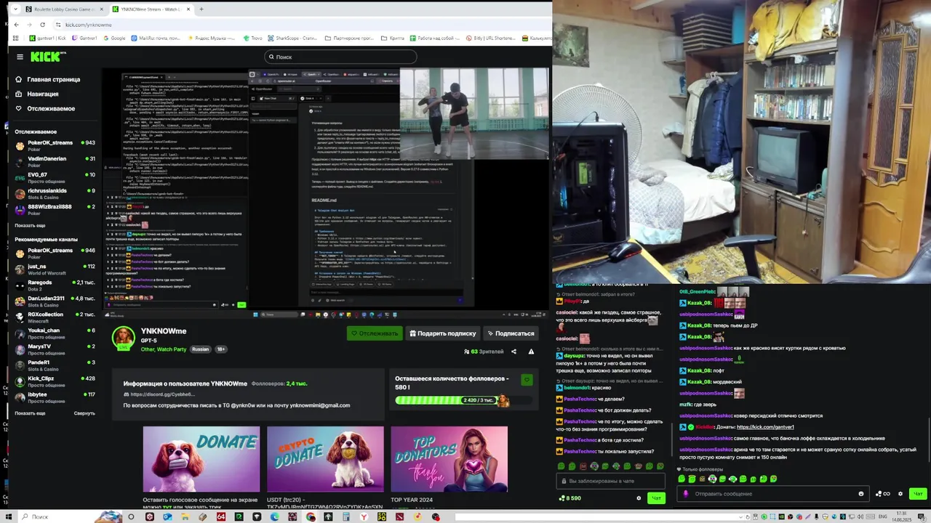Open richrussiankids channel
This screenshot has width=931, height=523.
click(x=55, y=193)
